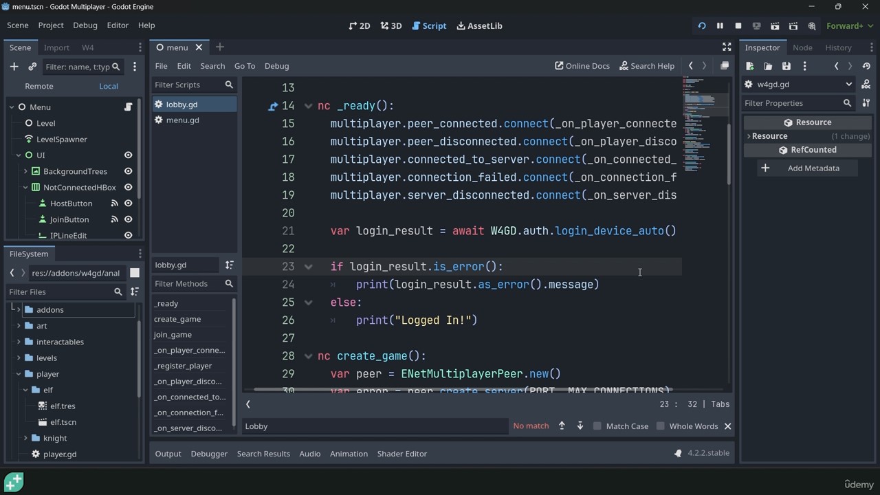Image resolution: width=880 pixels, height=495 pixels.
Task: Toggle distraction-free mode in script editor
Action: (x=727, y=47)
